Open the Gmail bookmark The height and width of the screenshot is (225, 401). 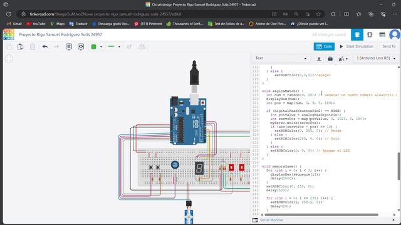click(x=14, y=24)
